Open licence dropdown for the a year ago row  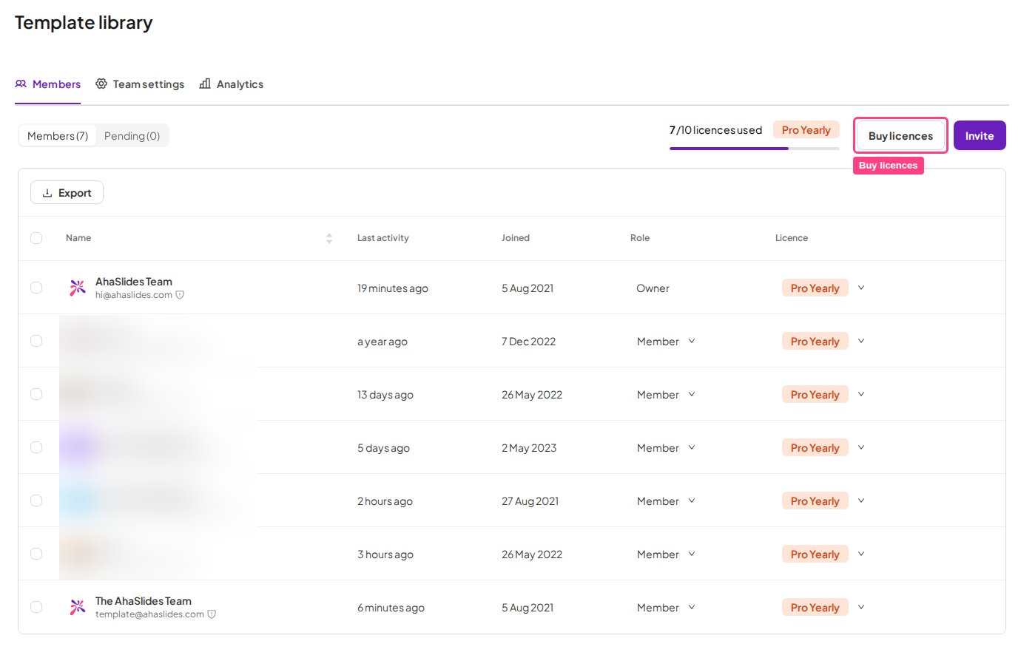tap(861, 341)
